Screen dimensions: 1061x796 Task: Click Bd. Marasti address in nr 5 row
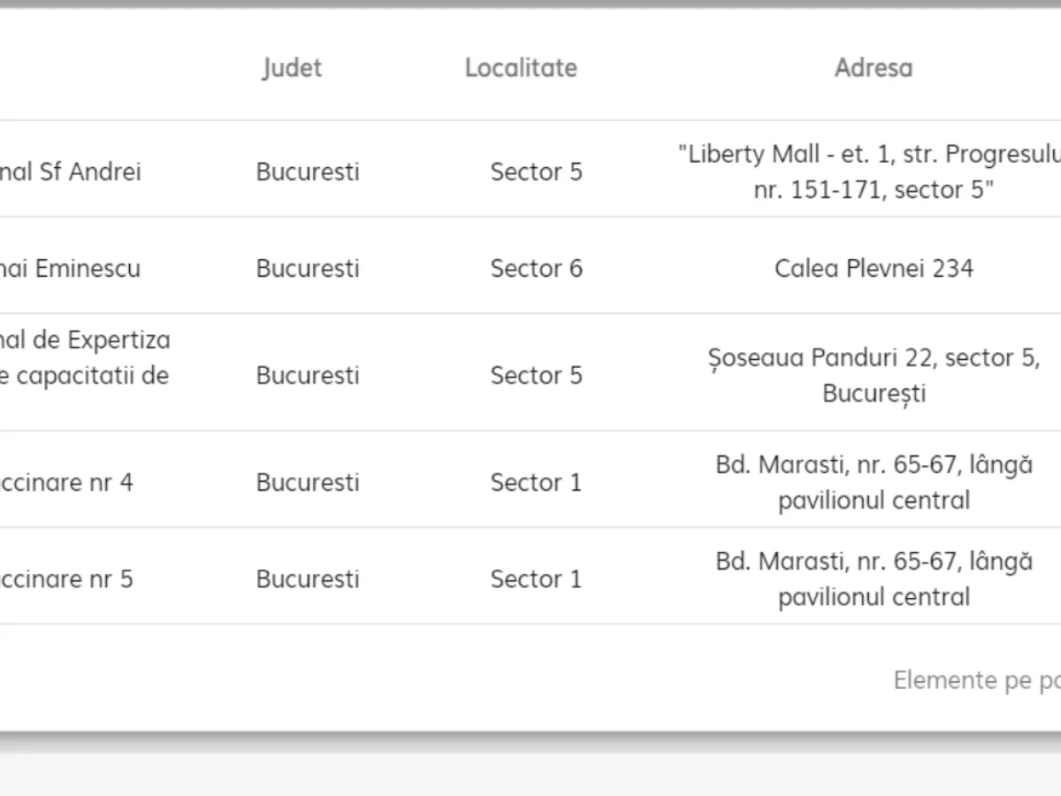(874, 578)
